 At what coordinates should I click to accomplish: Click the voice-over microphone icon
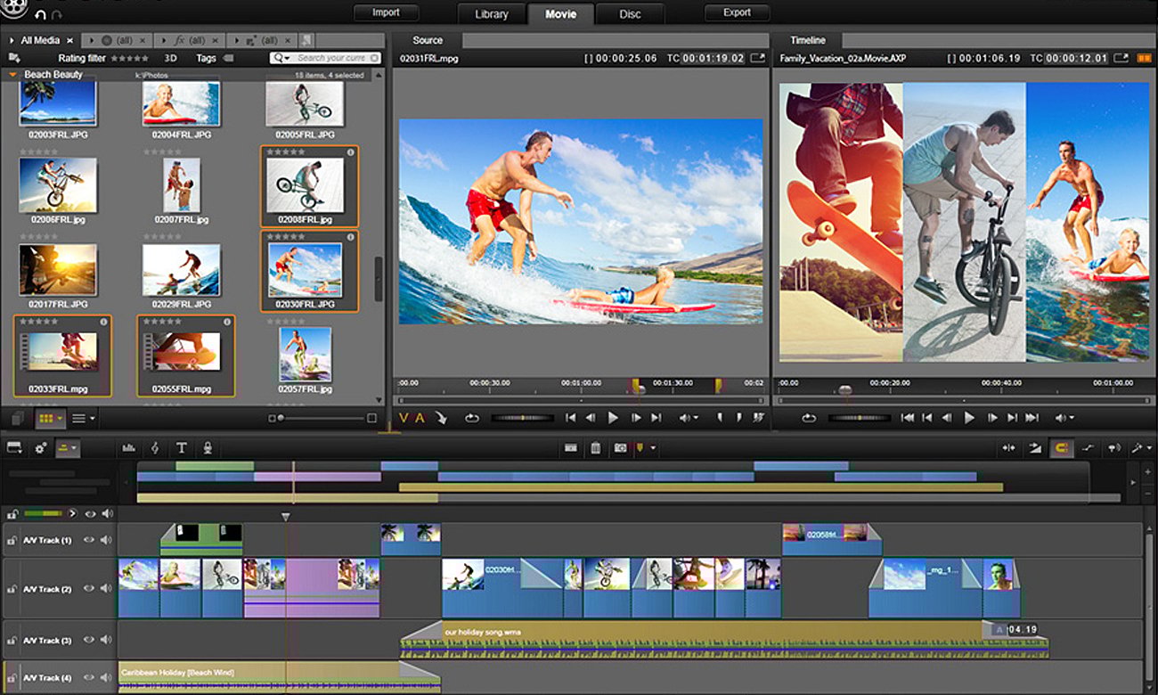(208, 448)
